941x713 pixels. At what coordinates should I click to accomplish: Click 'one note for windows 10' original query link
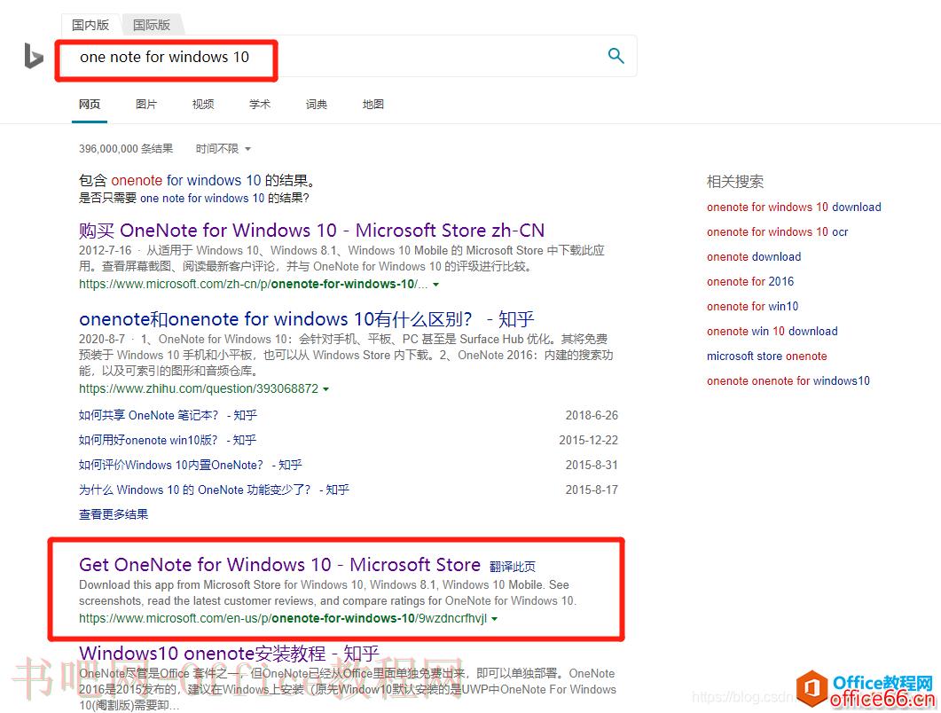pyautogui.click(x=202, y=198)
